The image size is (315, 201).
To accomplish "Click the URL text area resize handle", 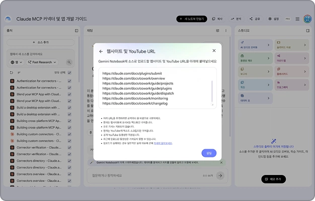I will [x=212, y=105].
